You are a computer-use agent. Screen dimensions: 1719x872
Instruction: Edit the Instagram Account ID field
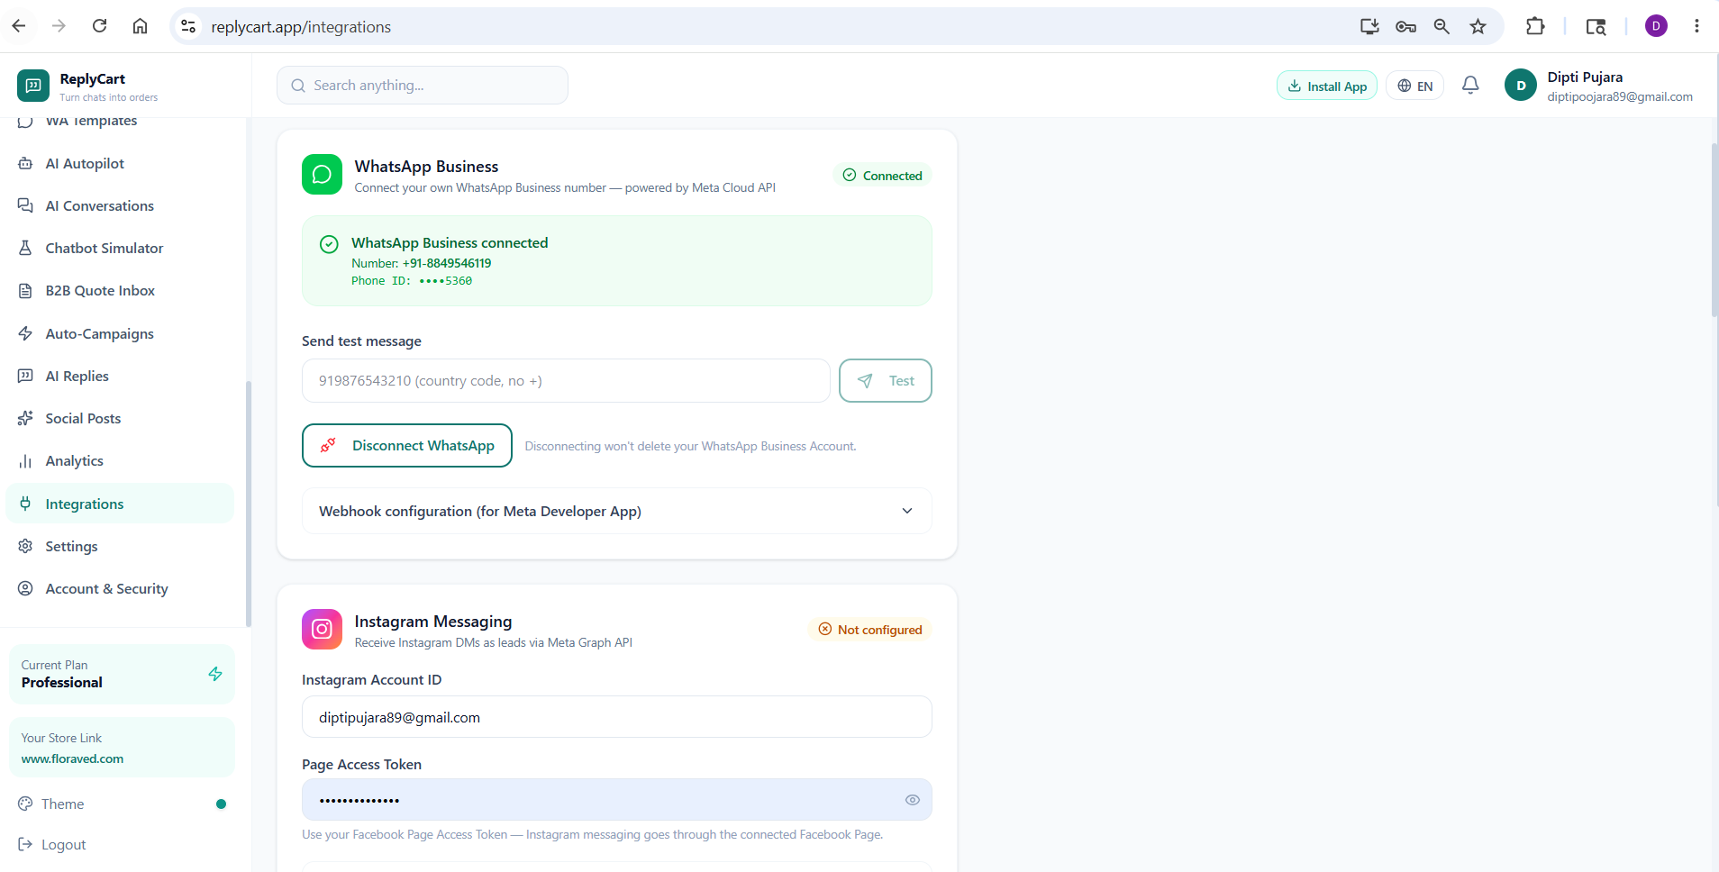point(617,717)
